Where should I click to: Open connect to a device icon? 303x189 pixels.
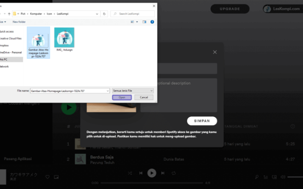(274, 177)
